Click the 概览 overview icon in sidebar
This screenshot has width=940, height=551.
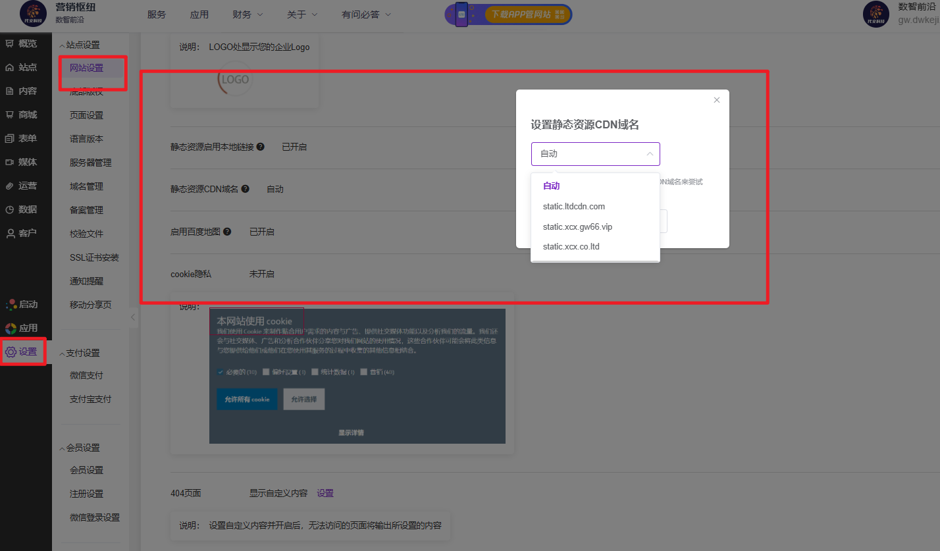[x=10, y=43]
